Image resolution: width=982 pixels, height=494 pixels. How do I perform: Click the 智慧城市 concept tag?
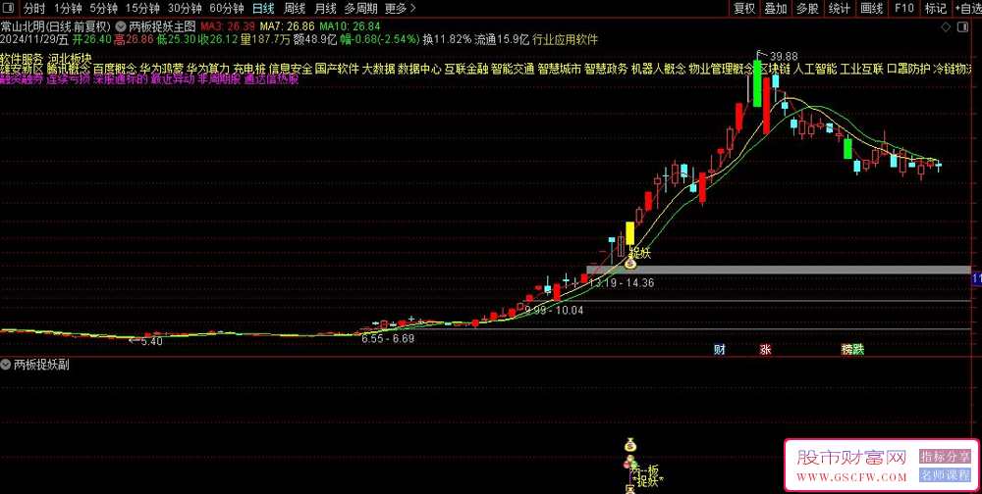point(560,69)
